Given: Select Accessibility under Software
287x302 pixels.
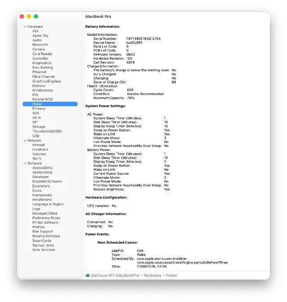Looking at the screenshot, I should point(42,168).
